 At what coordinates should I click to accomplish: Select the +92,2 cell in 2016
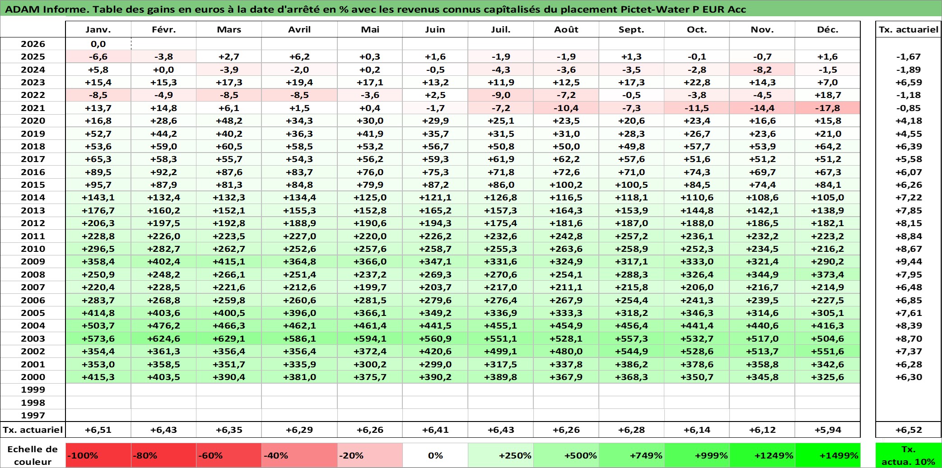pyautogui.click(x=163, y=172)
